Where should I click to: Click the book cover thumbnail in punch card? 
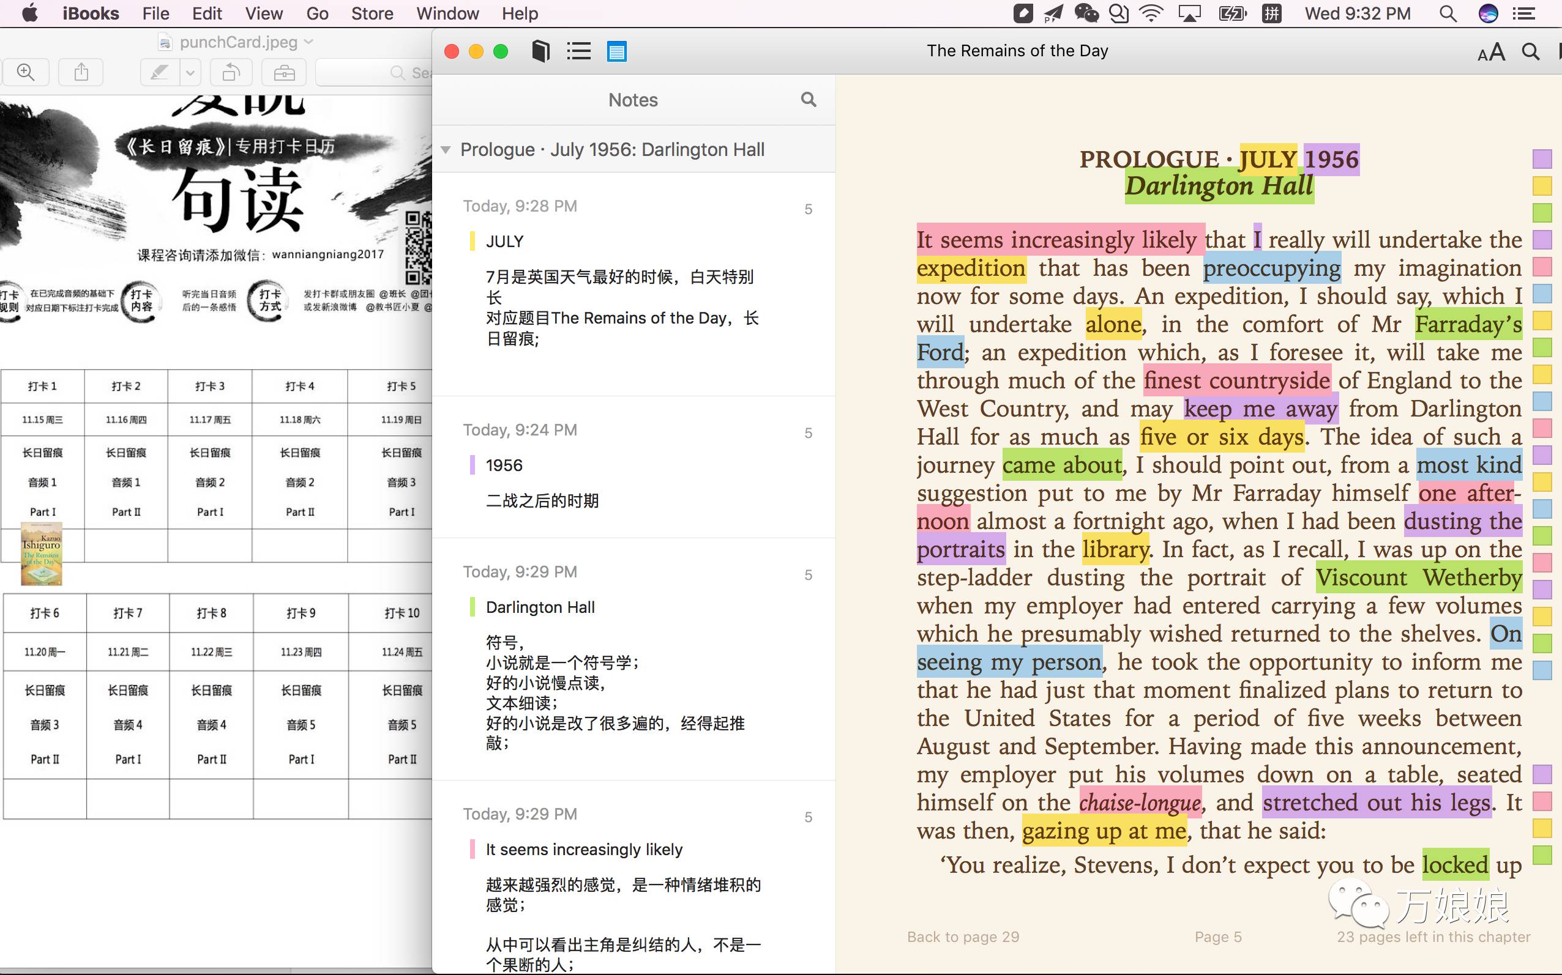click(x=41, y=554)
